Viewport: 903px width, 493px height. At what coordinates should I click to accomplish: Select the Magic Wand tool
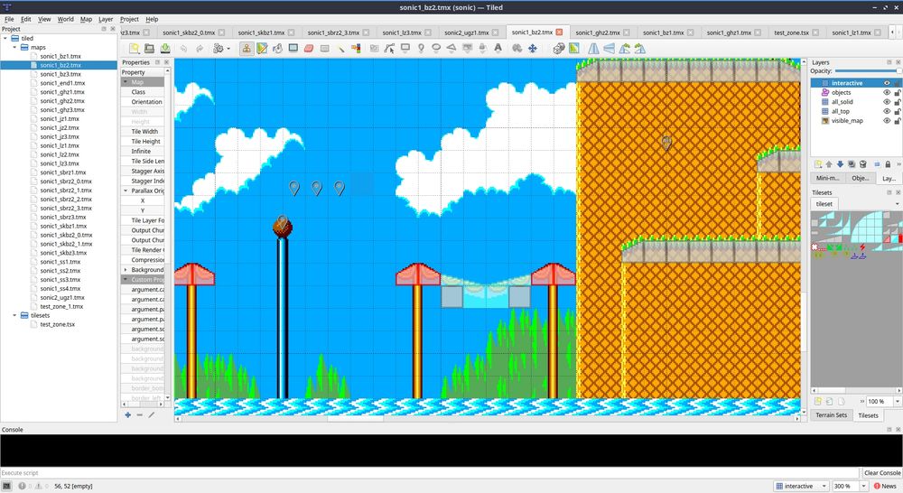coord(341,49)
